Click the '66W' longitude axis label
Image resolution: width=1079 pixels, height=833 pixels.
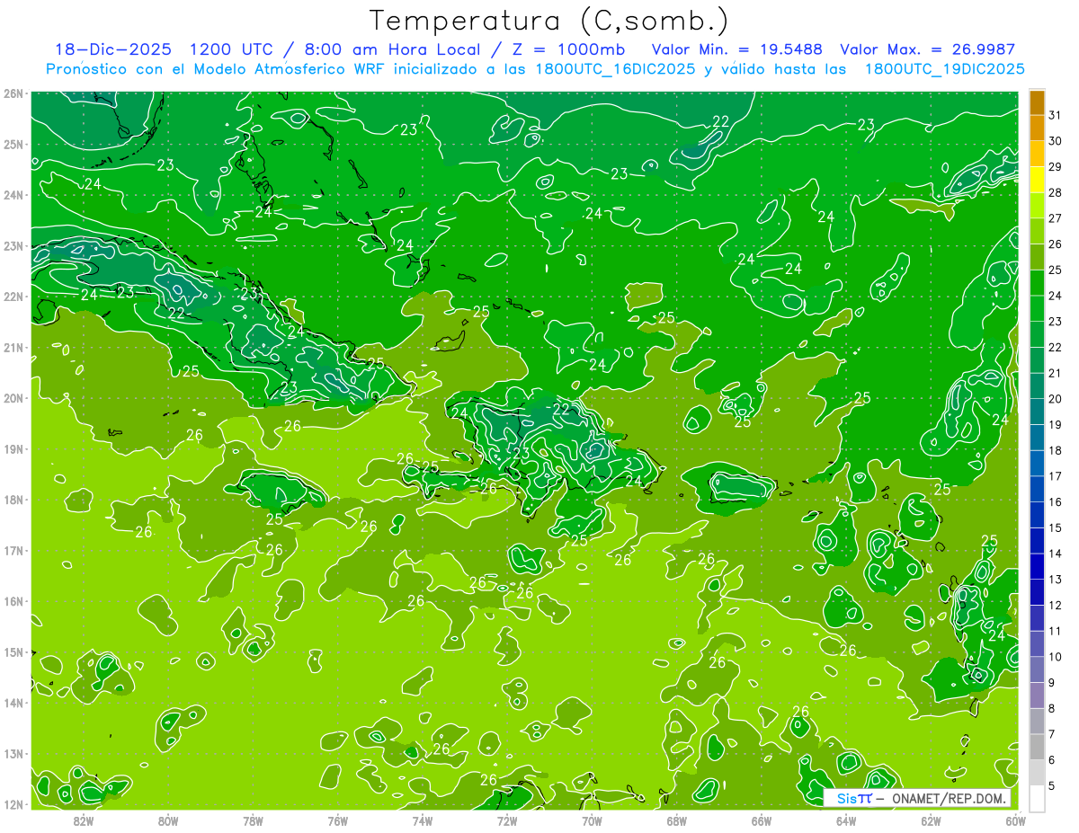tap(762, 820)
